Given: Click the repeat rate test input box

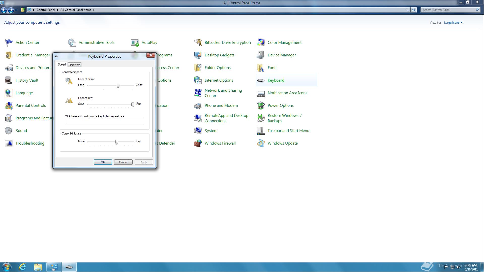Looking at the screenshot, I should tap(105, 122).
